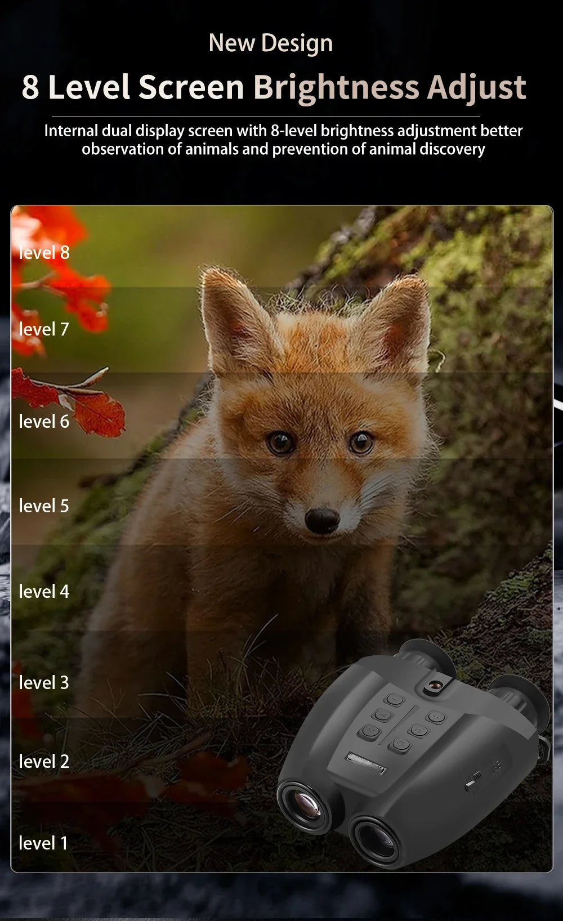Screen dimensions: 563x921
Task: Choose the level 4 brightness label
Action: [x=44, y=592]
